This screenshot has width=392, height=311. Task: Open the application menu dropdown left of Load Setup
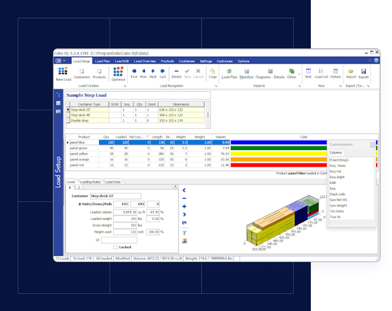tap(60, 61)
